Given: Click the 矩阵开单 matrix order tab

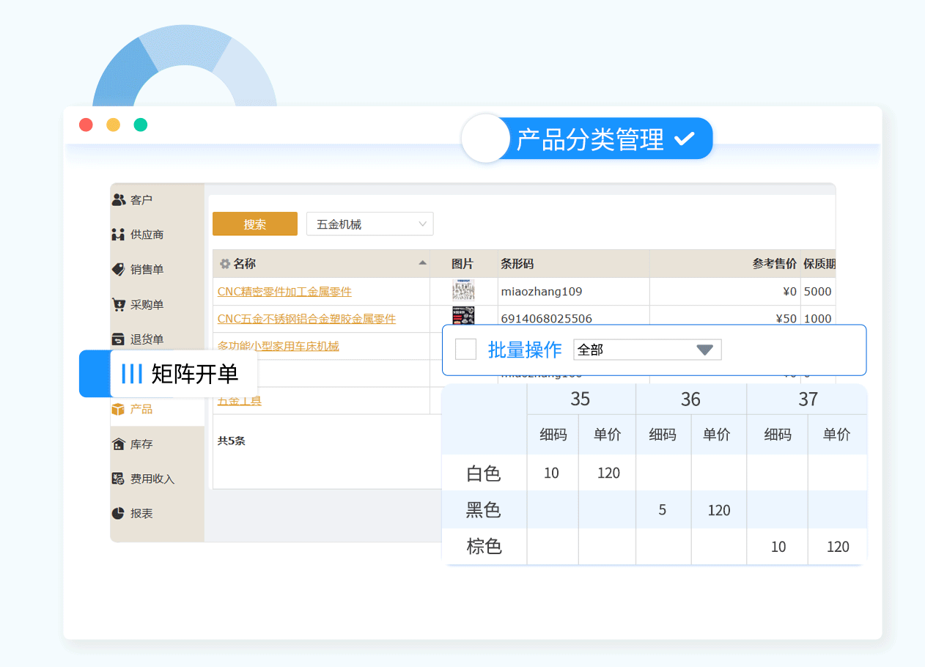Looking at the screenshot, I should click(x=183, y=374).
